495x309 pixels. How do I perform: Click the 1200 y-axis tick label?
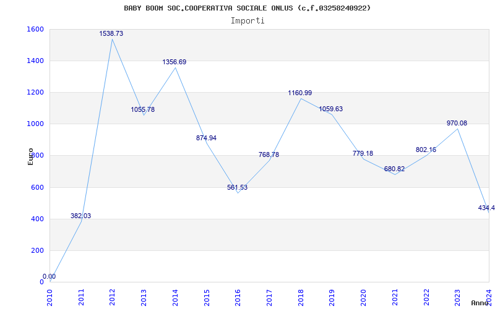click(x=36, y=92)
